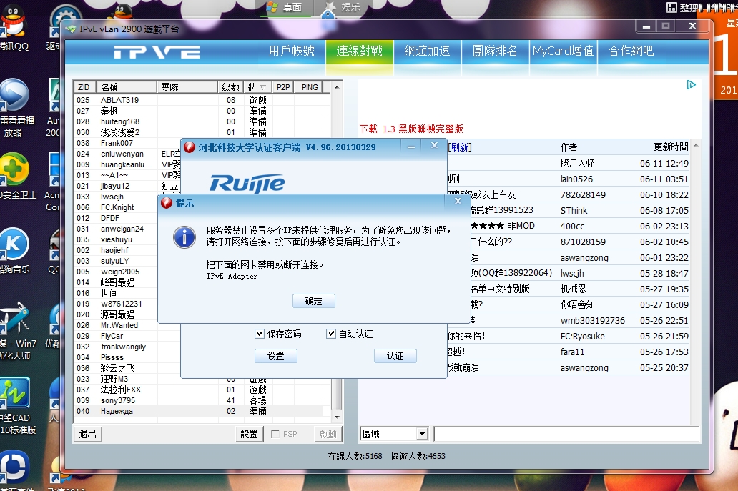Click the 啟動 start button
This screenshot has width=738, height=491.
[x=328, y=434]
